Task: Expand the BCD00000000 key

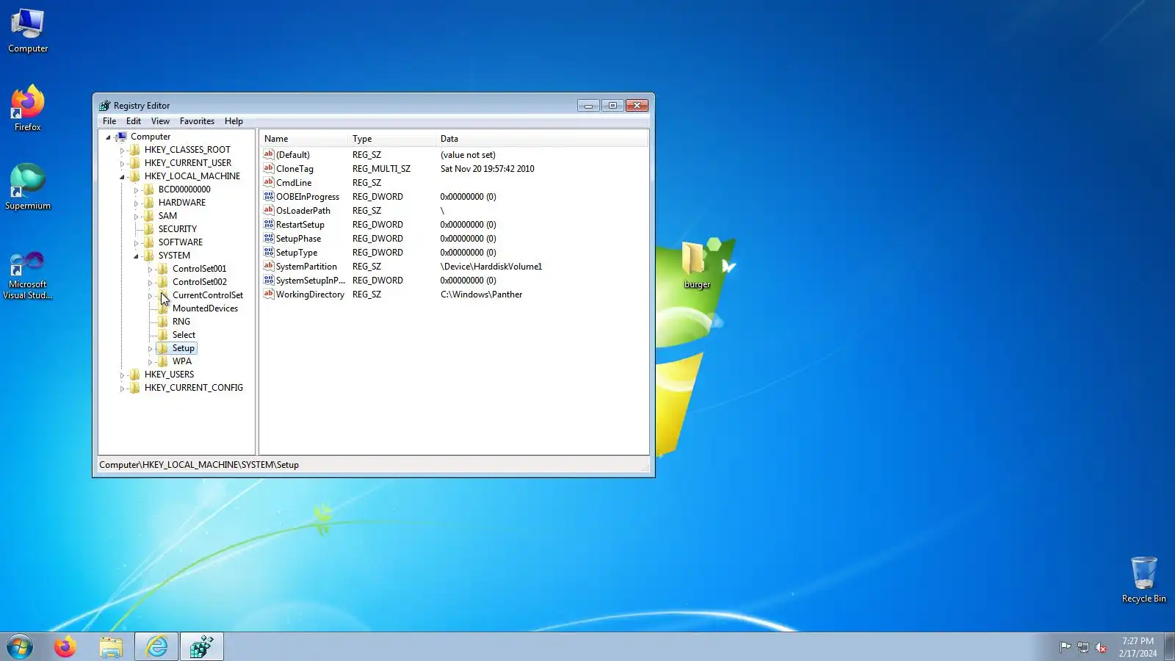Action: click(136, 190)
